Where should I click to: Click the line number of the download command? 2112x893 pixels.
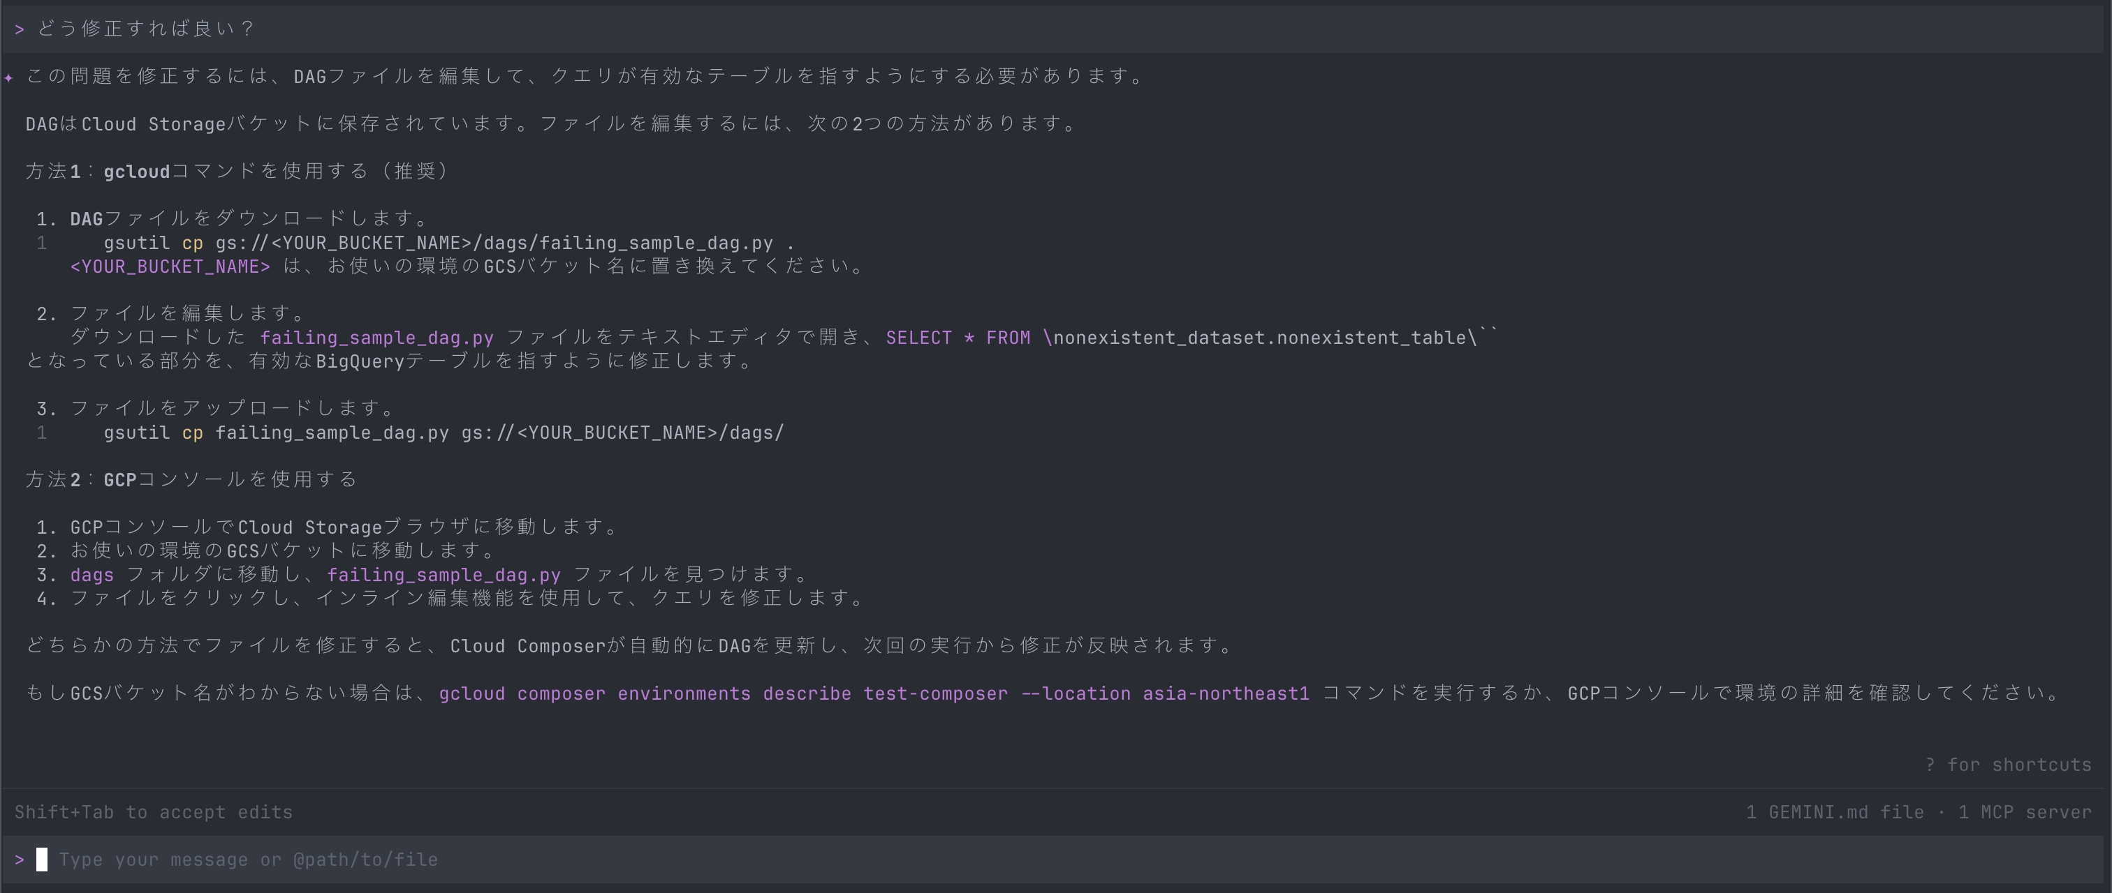tap(42, 243)
